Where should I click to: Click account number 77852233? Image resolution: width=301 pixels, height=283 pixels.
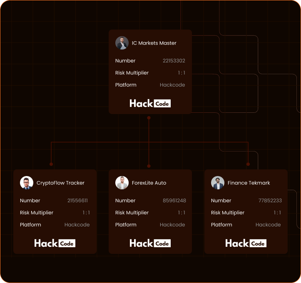(270, 201)
